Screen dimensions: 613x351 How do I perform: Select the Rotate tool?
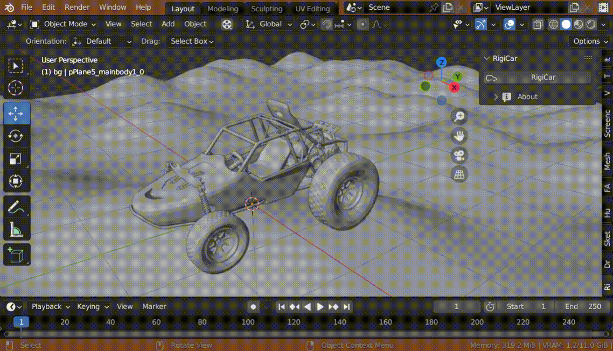click(17, 136)
